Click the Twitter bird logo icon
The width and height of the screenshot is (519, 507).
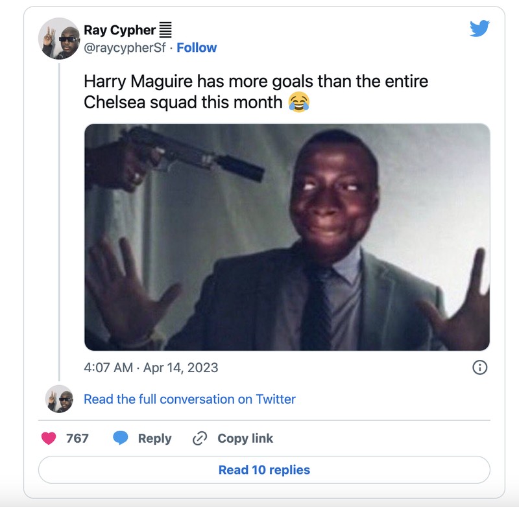479,29
